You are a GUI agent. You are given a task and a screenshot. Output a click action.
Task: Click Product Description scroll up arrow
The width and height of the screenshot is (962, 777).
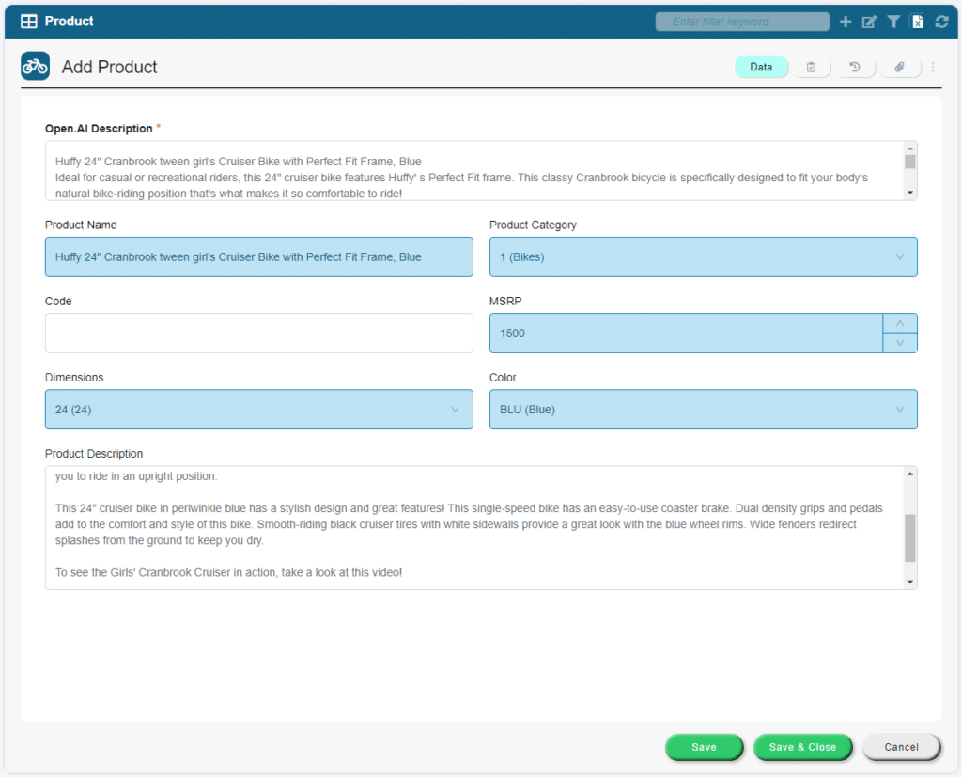[910, 474]
